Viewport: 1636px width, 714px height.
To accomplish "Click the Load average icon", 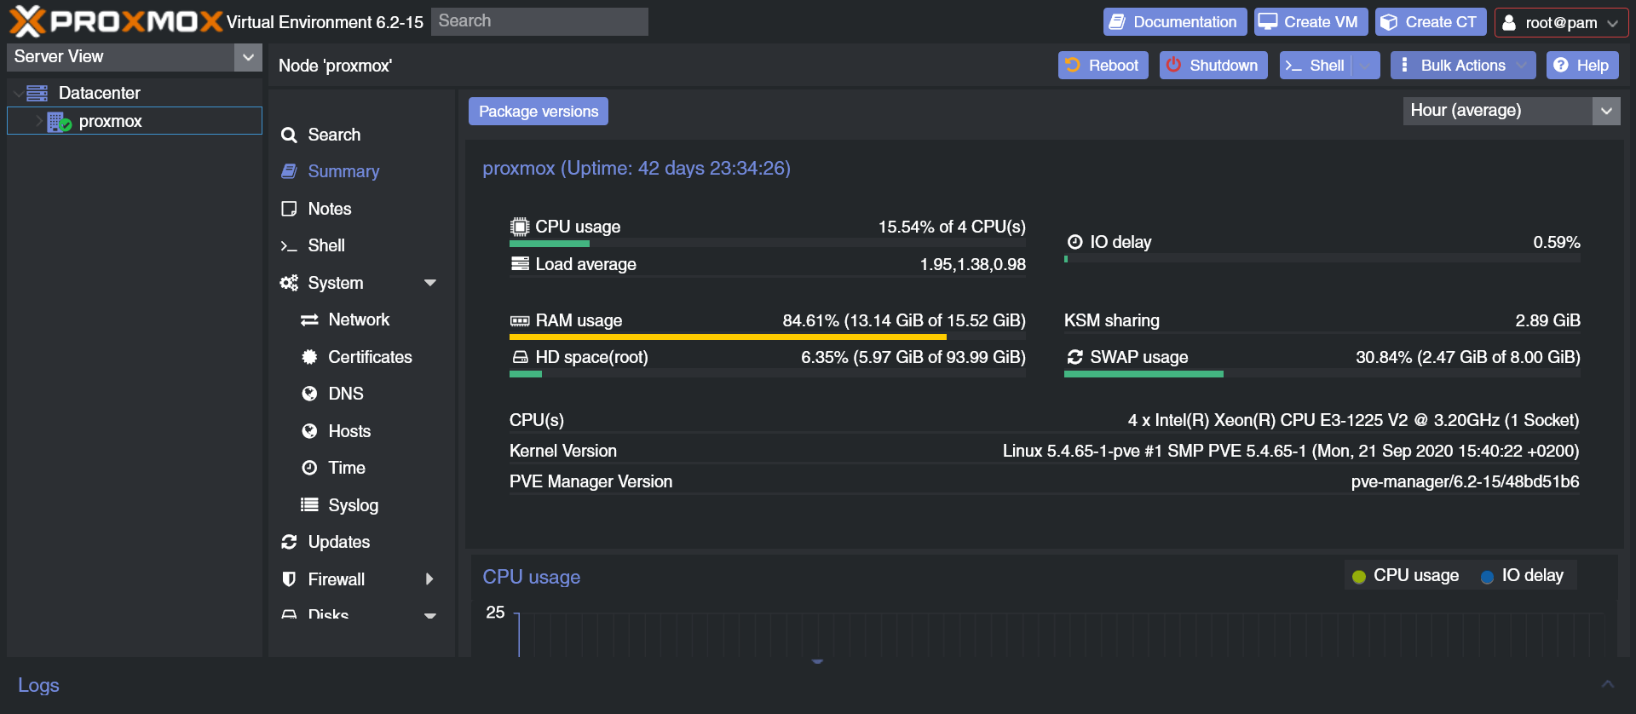I will [x=520, y=264].
